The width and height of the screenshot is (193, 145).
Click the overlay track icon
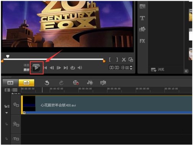[x=16, y=124]
